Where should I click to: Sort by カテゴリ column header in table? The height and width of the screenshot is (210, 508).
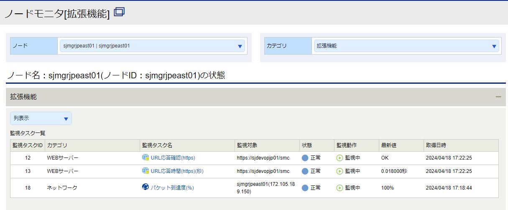tap(92, 145)
